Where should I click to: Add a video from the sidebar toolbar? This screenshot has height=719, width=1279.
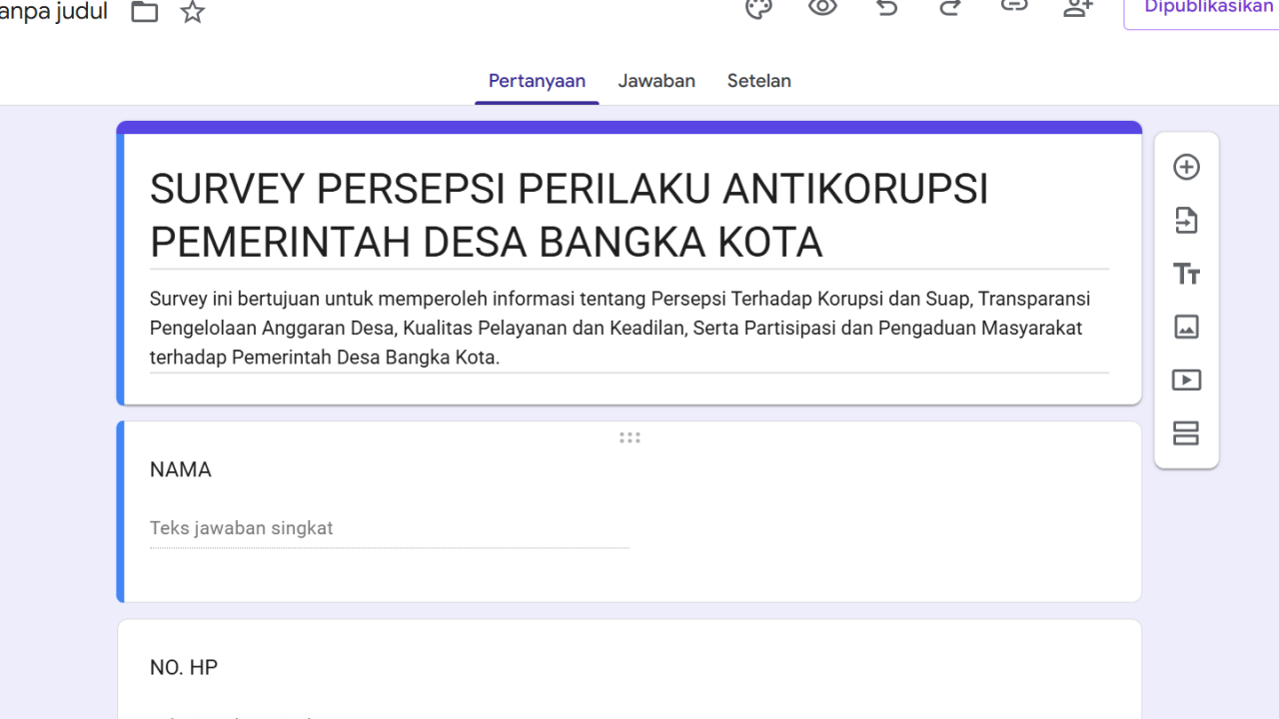(1186, 380)
